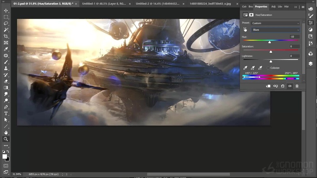Enable the Colorize checkbox

click(x=268, y=68)
